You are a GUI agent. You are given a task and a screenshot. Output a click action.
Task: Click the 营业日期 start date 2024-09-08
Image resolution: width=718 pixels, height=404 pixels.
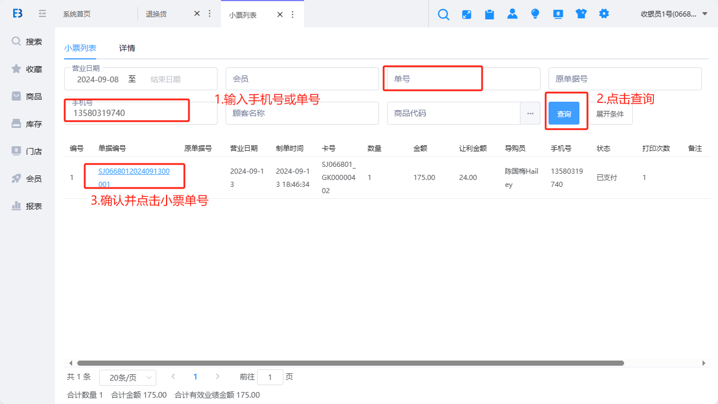[98, 79]
